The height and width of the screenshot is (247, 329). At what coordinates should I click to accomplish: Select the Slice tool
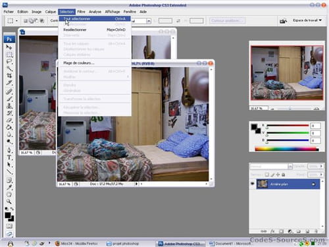pyautogui.click(x=9, y=83)
